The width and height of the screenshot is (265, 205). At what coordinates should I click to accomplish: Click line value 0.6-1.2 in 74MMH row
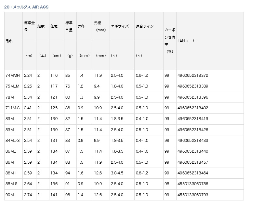pos(142,75)
